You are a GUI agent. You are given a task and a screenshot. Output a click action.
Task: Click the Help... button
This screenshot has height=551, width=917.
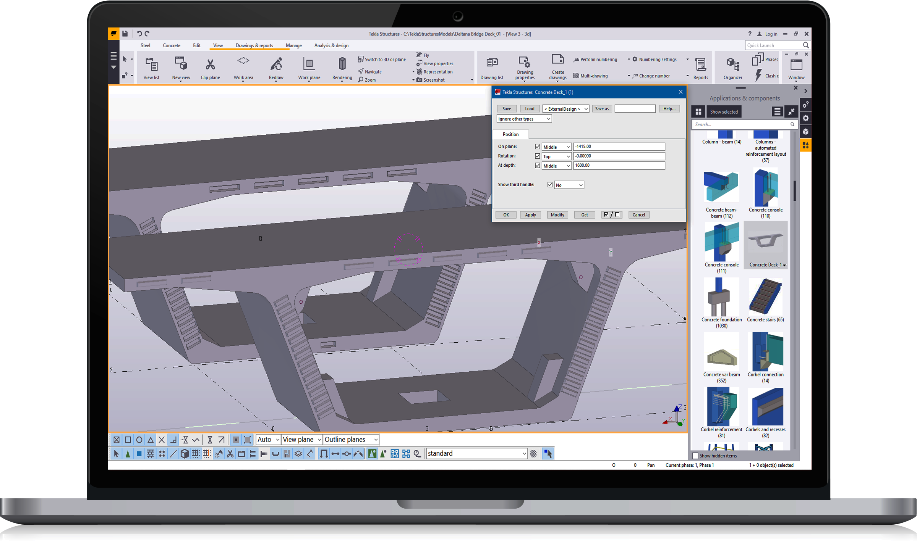[669, 109]
